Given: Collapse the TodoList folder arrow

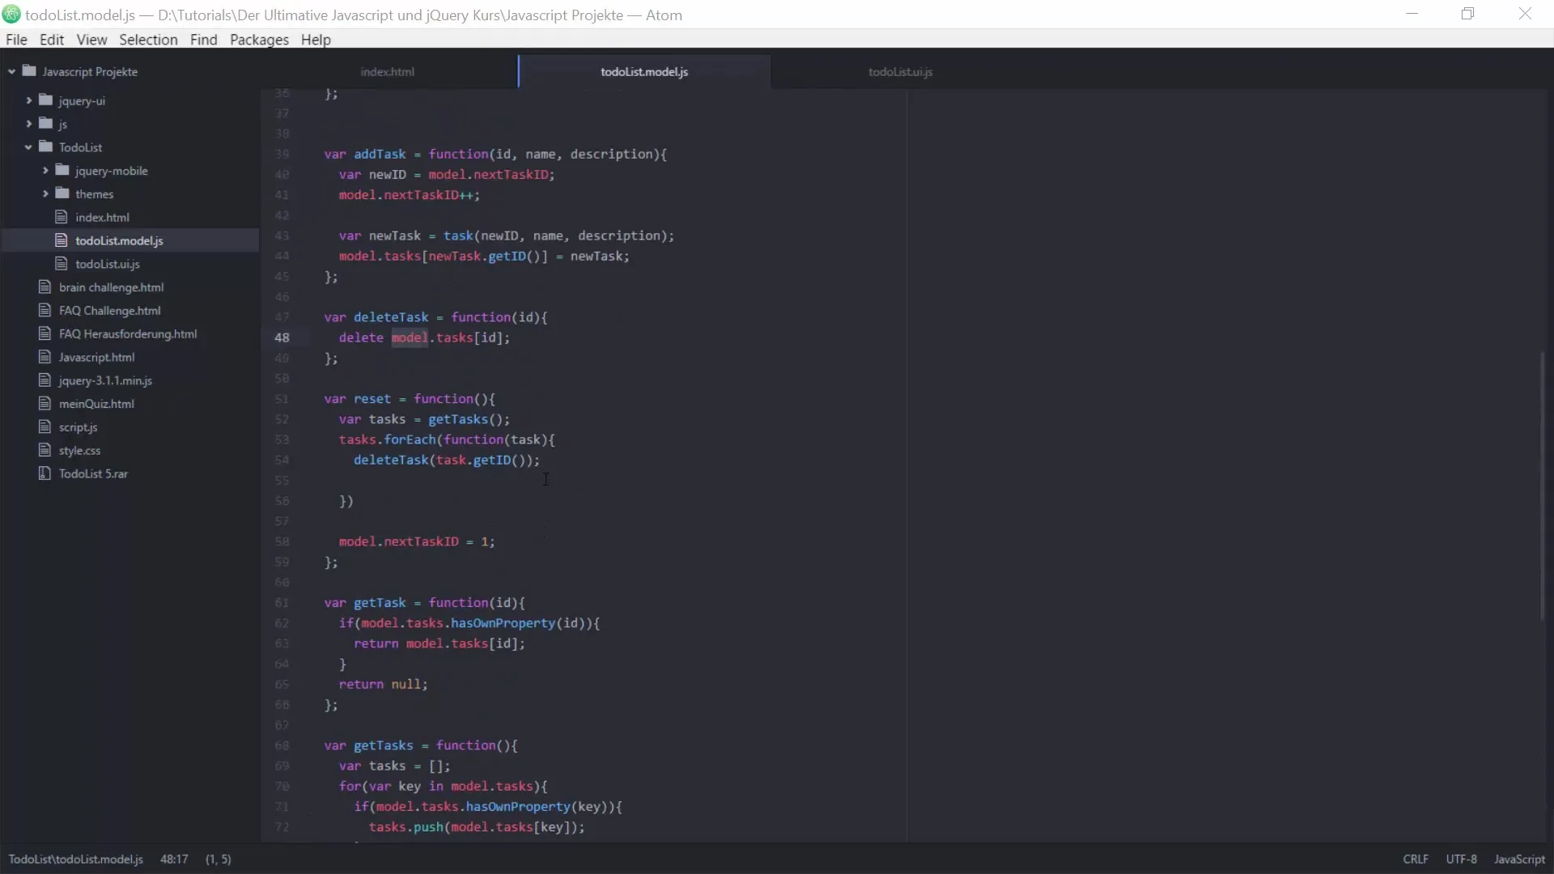Looking at the screenshot, I should [28, 147].
